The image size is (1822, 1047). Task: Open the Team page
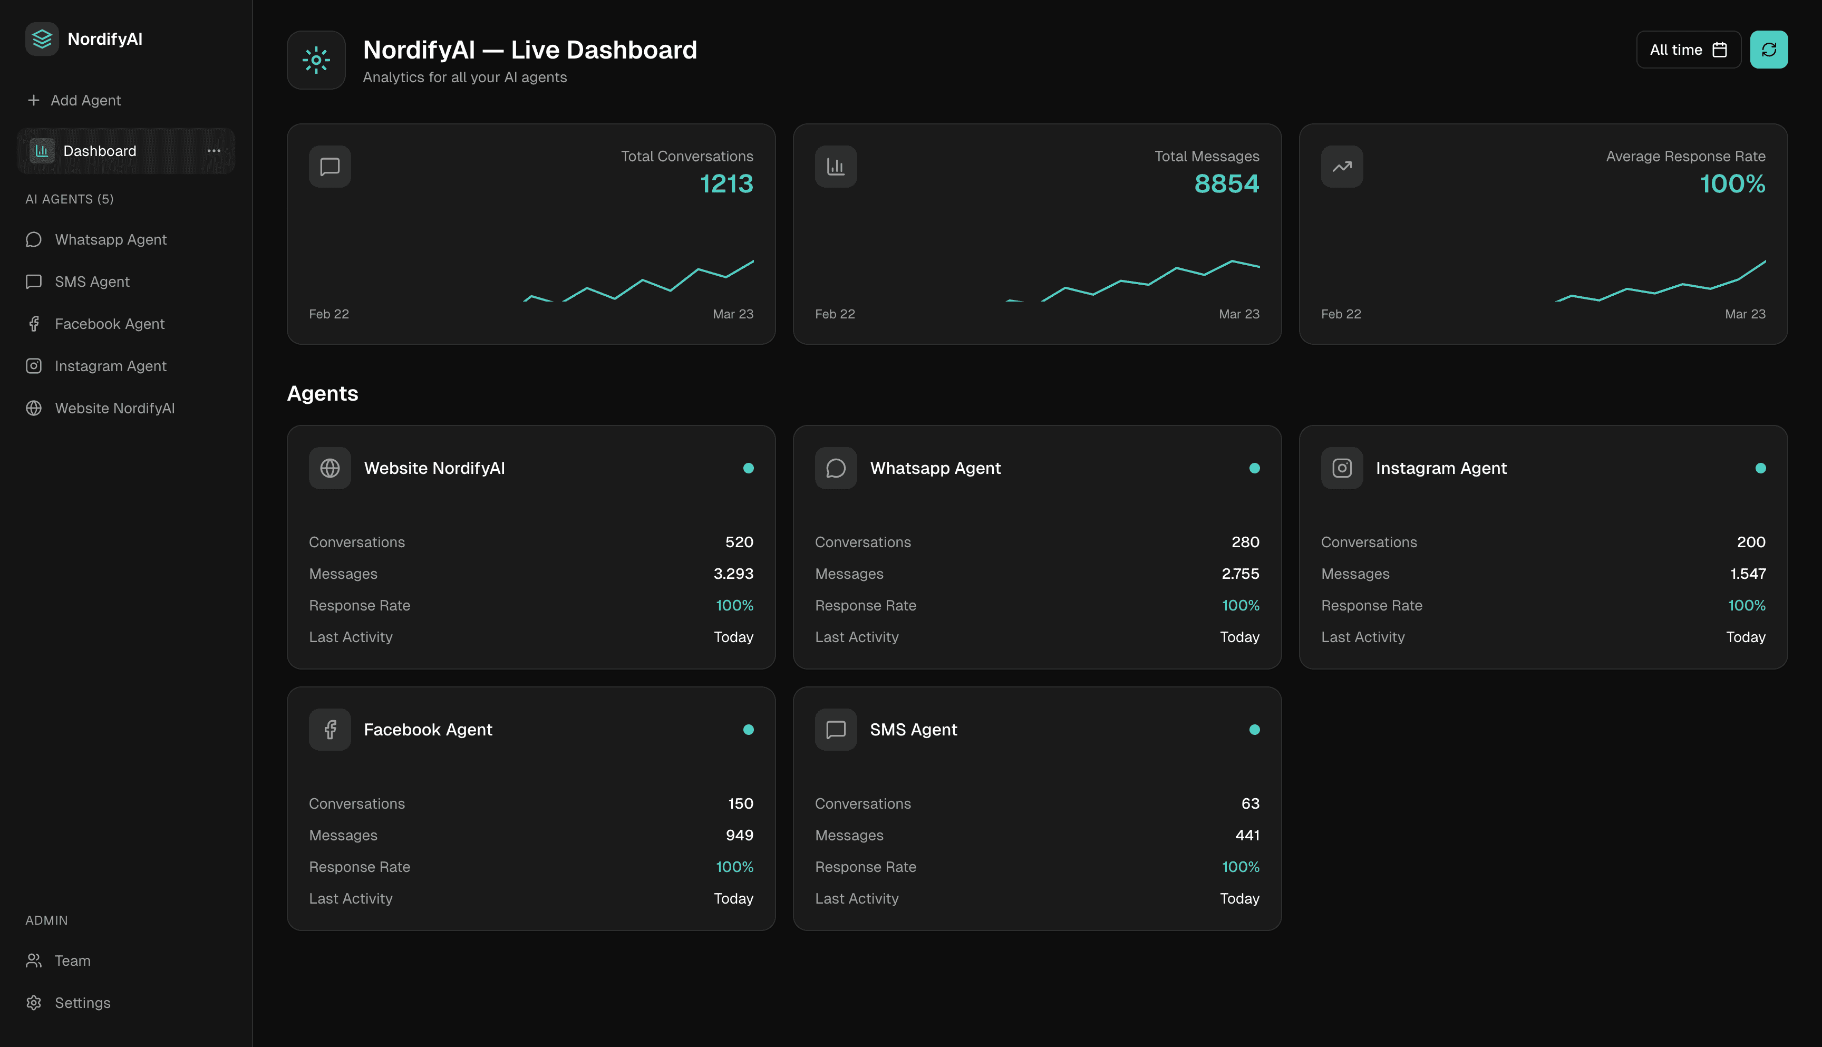tap(72, 960)
